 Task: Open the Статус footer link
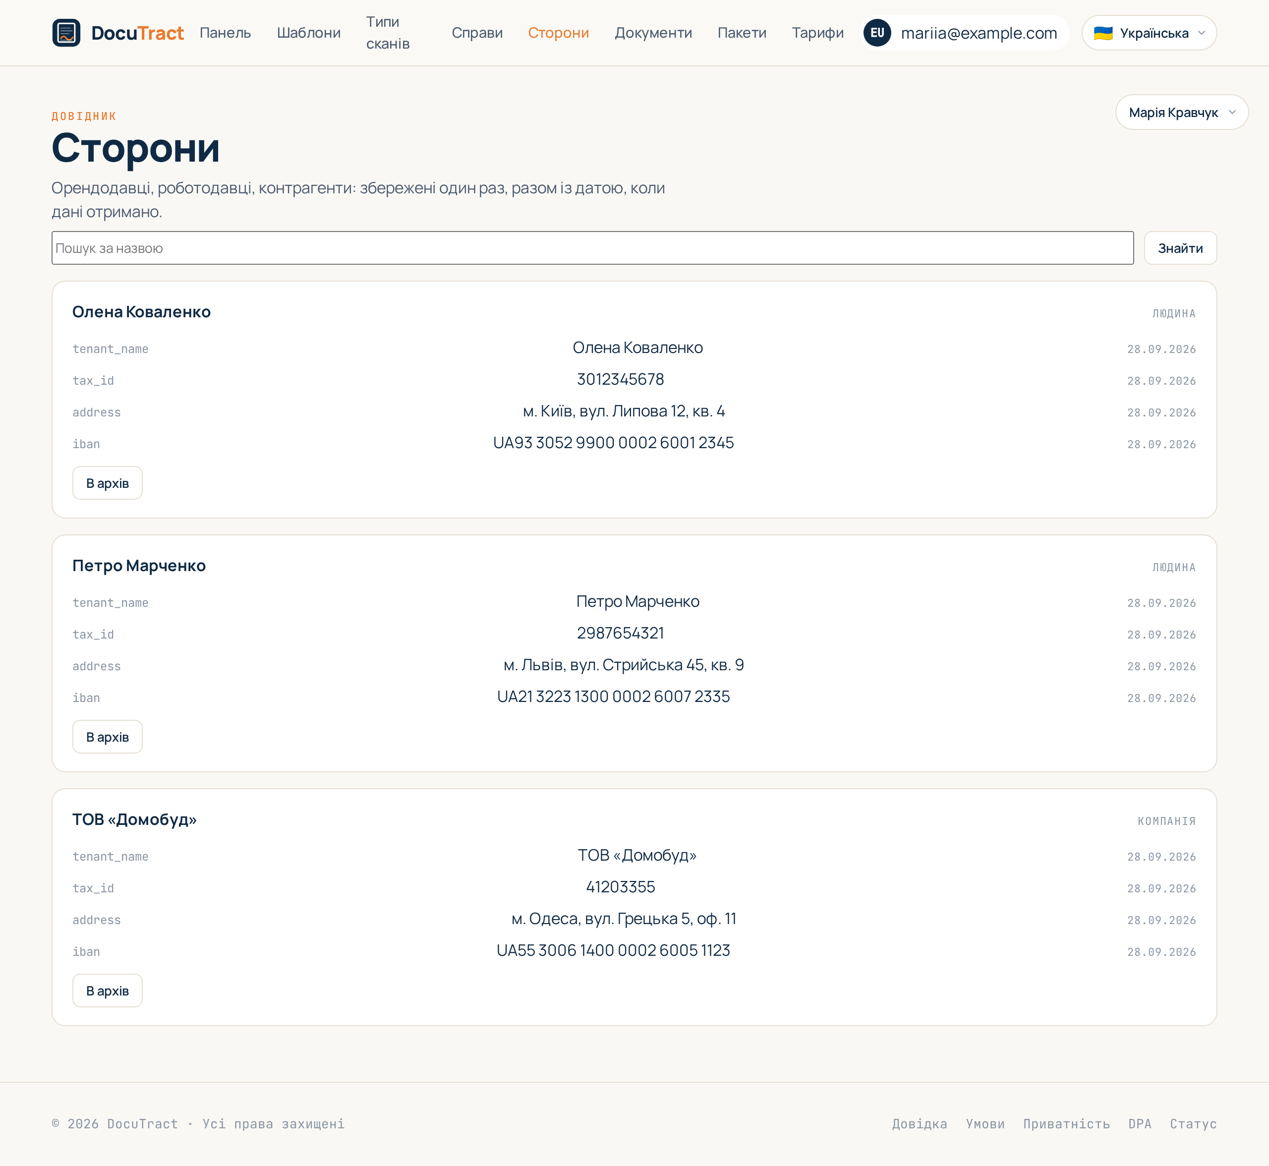tap(1193, 1124)
